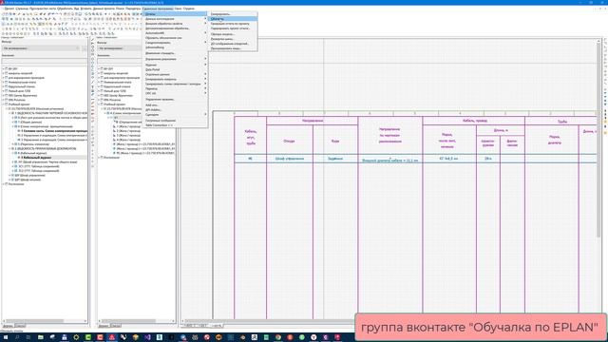Screen dimensions: 608x342
Task: Open filter dropdown in left page navigator
Action: click(41, 48)
